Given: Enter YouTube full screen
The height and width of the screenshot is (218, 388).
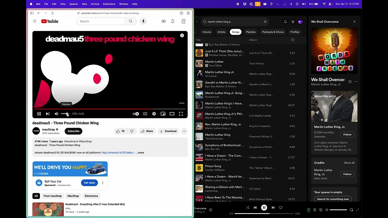Looking at the screenshot, I should click(x=181, y=114).
